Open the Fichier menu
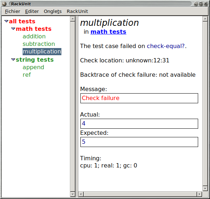The image size is (210, 199). (13, 11)
